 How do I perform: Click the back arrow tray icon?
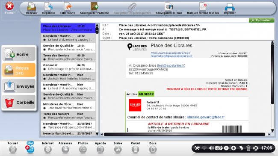pos(241,148)
